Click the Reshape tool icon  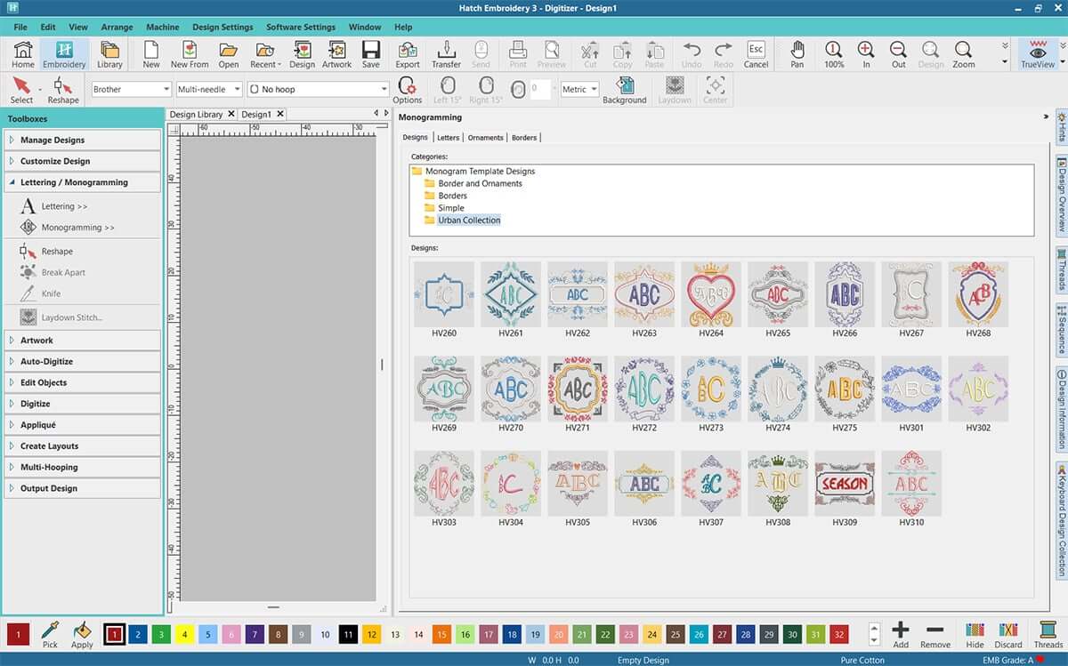point(63,89)
